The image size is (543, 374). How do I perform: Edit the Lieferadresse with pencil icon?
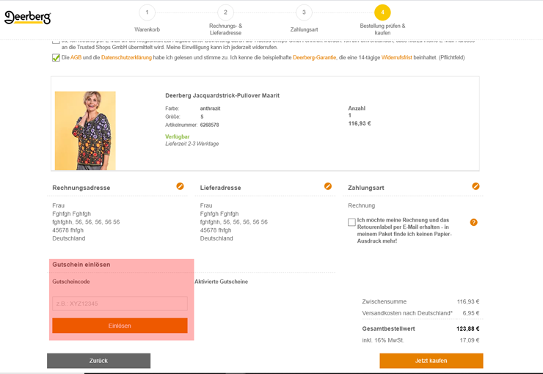(328, 186)
